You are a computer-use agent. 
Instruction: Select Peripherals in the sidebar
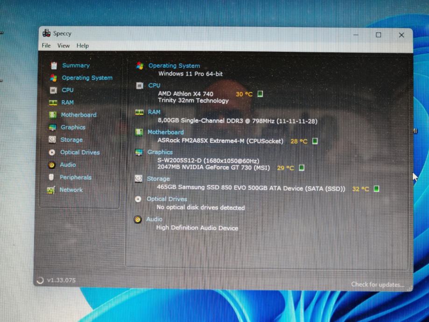coord(76,177)
